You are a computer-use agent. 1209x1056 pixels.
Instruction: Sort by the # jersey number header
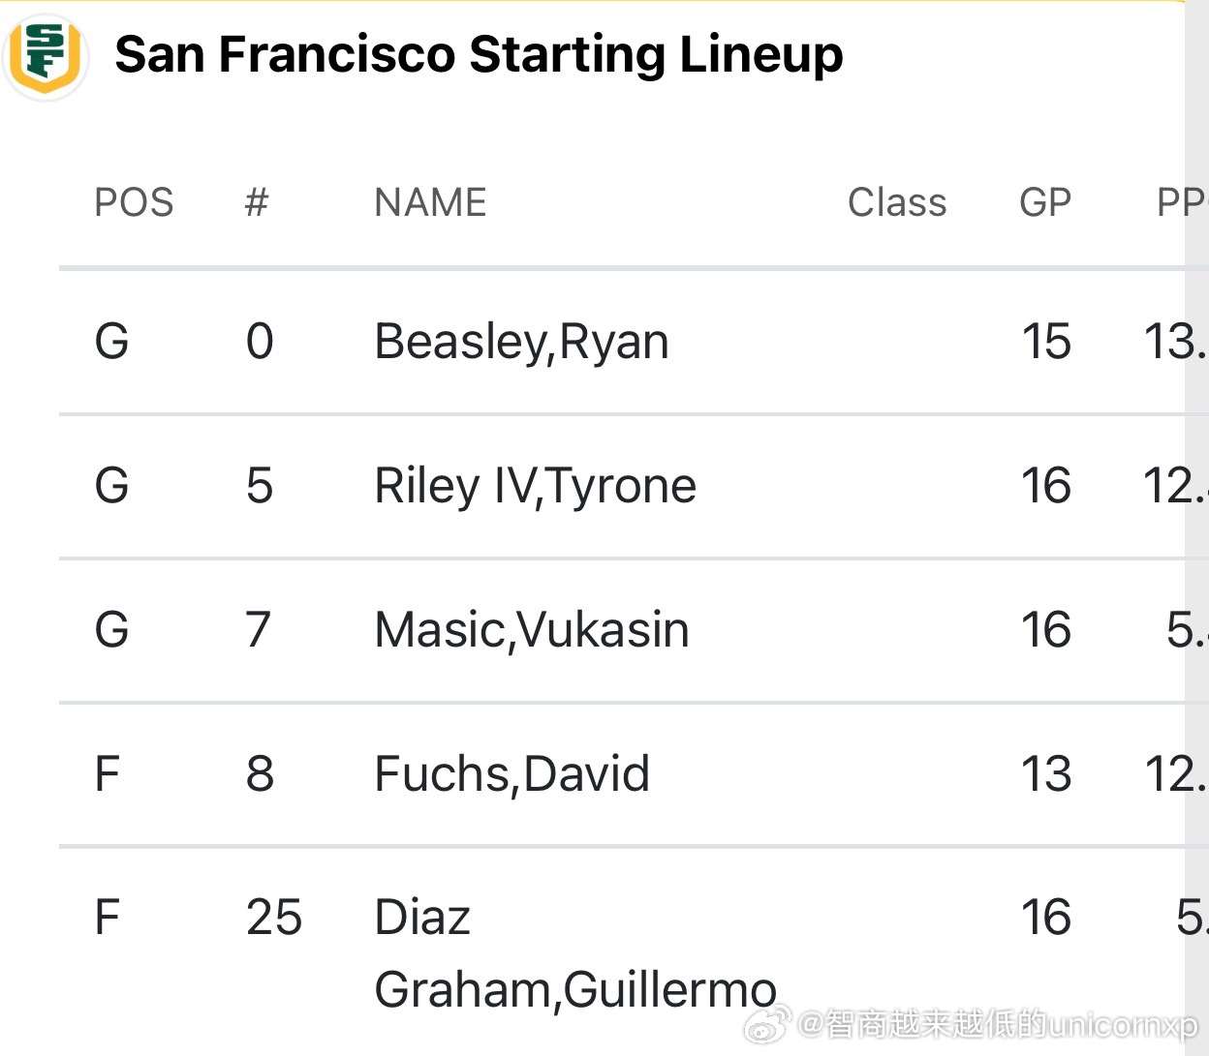[257, 202]
